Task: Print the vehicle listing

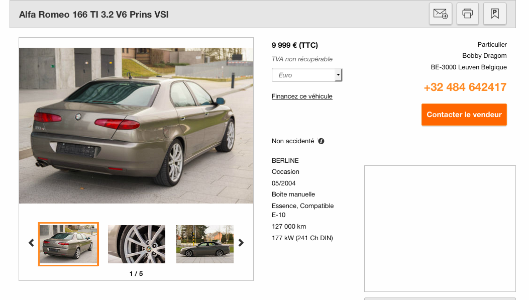Action: [467, 14]
